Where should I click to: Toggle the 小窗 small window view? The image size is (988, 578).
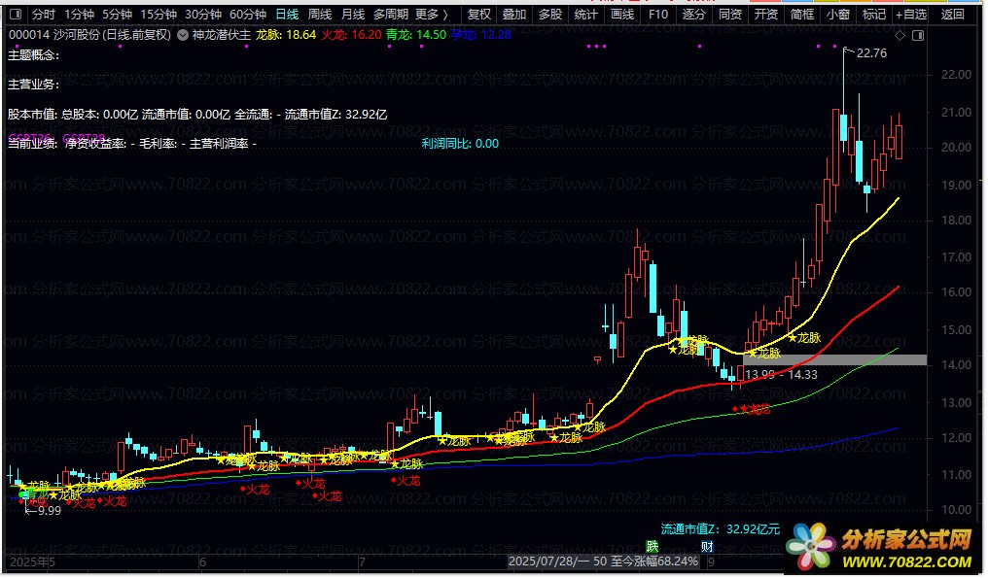point(837,15)
